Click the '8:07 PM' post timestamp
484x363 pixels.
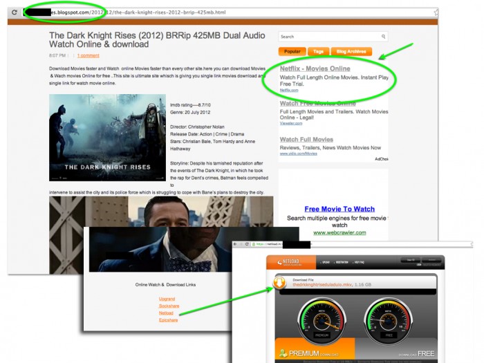point(57,55)
